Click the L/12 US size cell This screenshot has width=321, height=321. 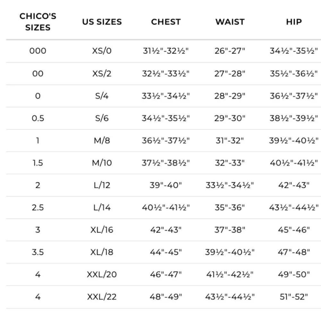pos(102,185)
